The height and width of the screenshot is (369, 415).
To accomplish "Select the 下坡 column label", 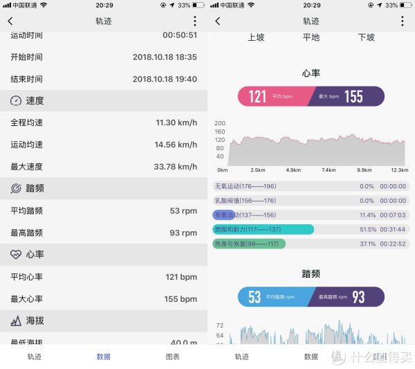I will (367, 37).
